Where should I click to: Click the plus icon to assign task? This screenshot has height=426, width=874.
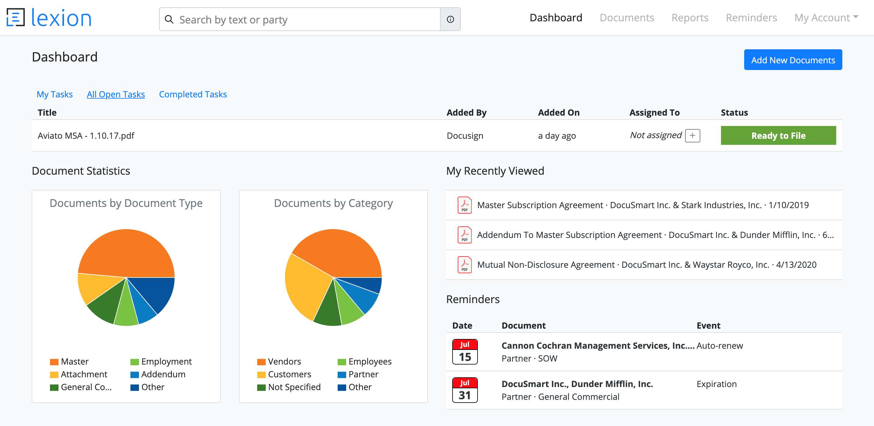[x=692, y=136]
